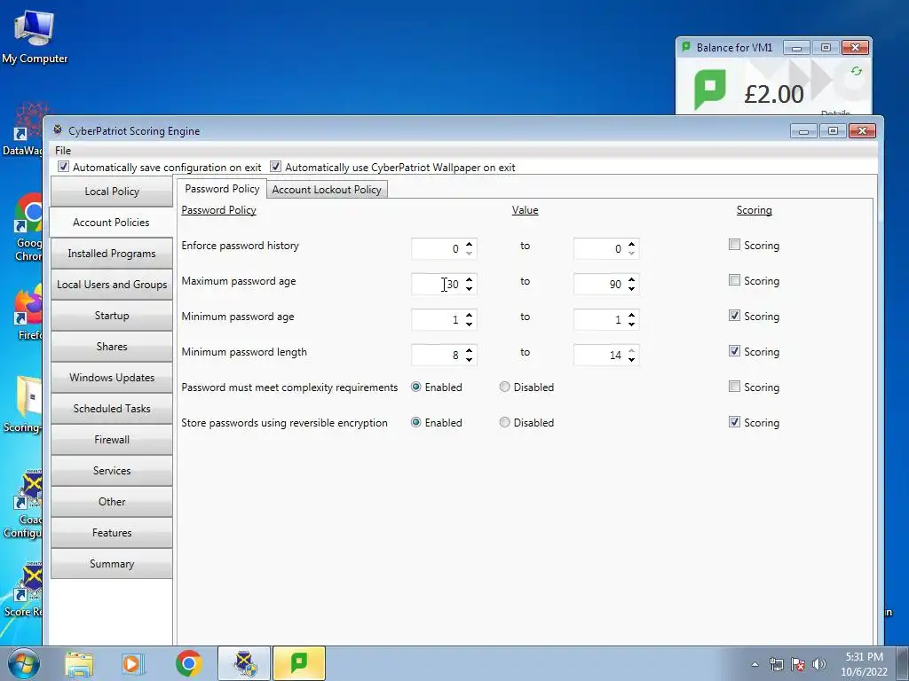Image resolution: width=909 pixels, height=681 pixels.
Task: Open Google Chrome desktop shortcut
Action: 29,227
